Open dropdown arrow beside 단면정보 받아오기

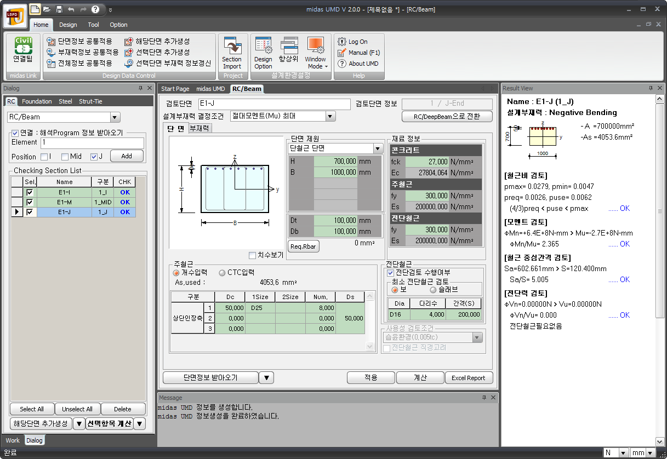tap(266, 378)
